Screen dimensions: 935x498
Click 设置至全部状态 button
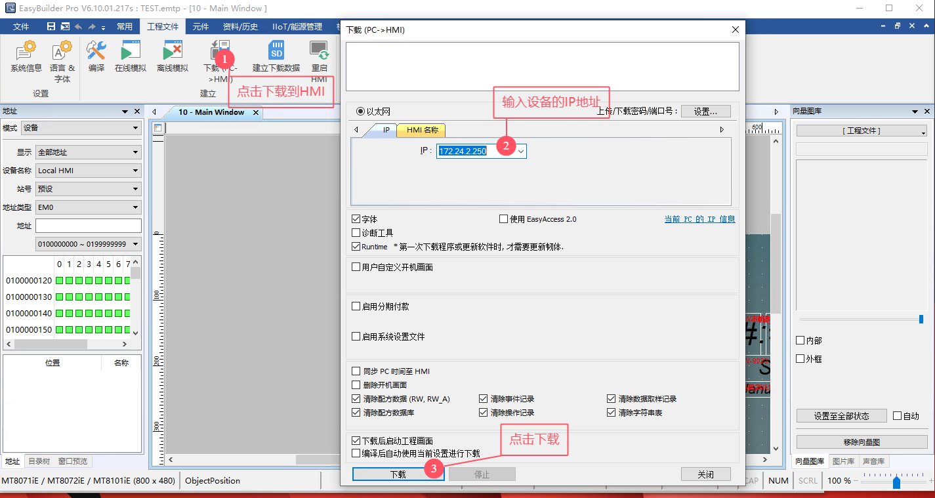pyautogui.click(x=842, y=416)
